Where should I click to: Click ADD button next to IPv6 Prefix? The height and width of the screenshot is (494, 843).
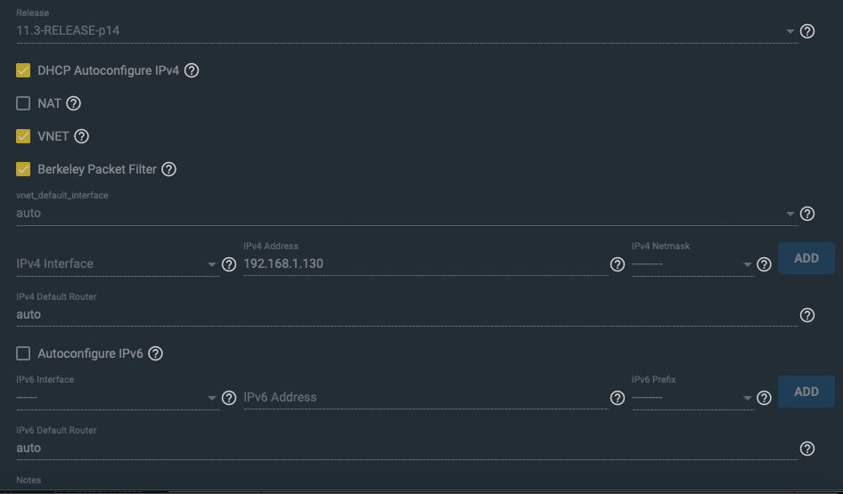806,392
